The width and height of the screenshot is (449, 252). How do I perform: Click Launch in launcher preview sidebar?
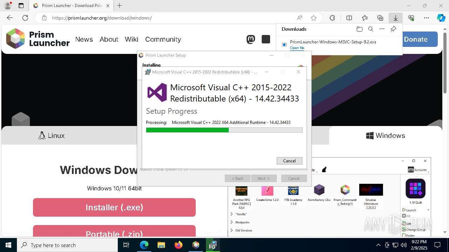(409, 210)
